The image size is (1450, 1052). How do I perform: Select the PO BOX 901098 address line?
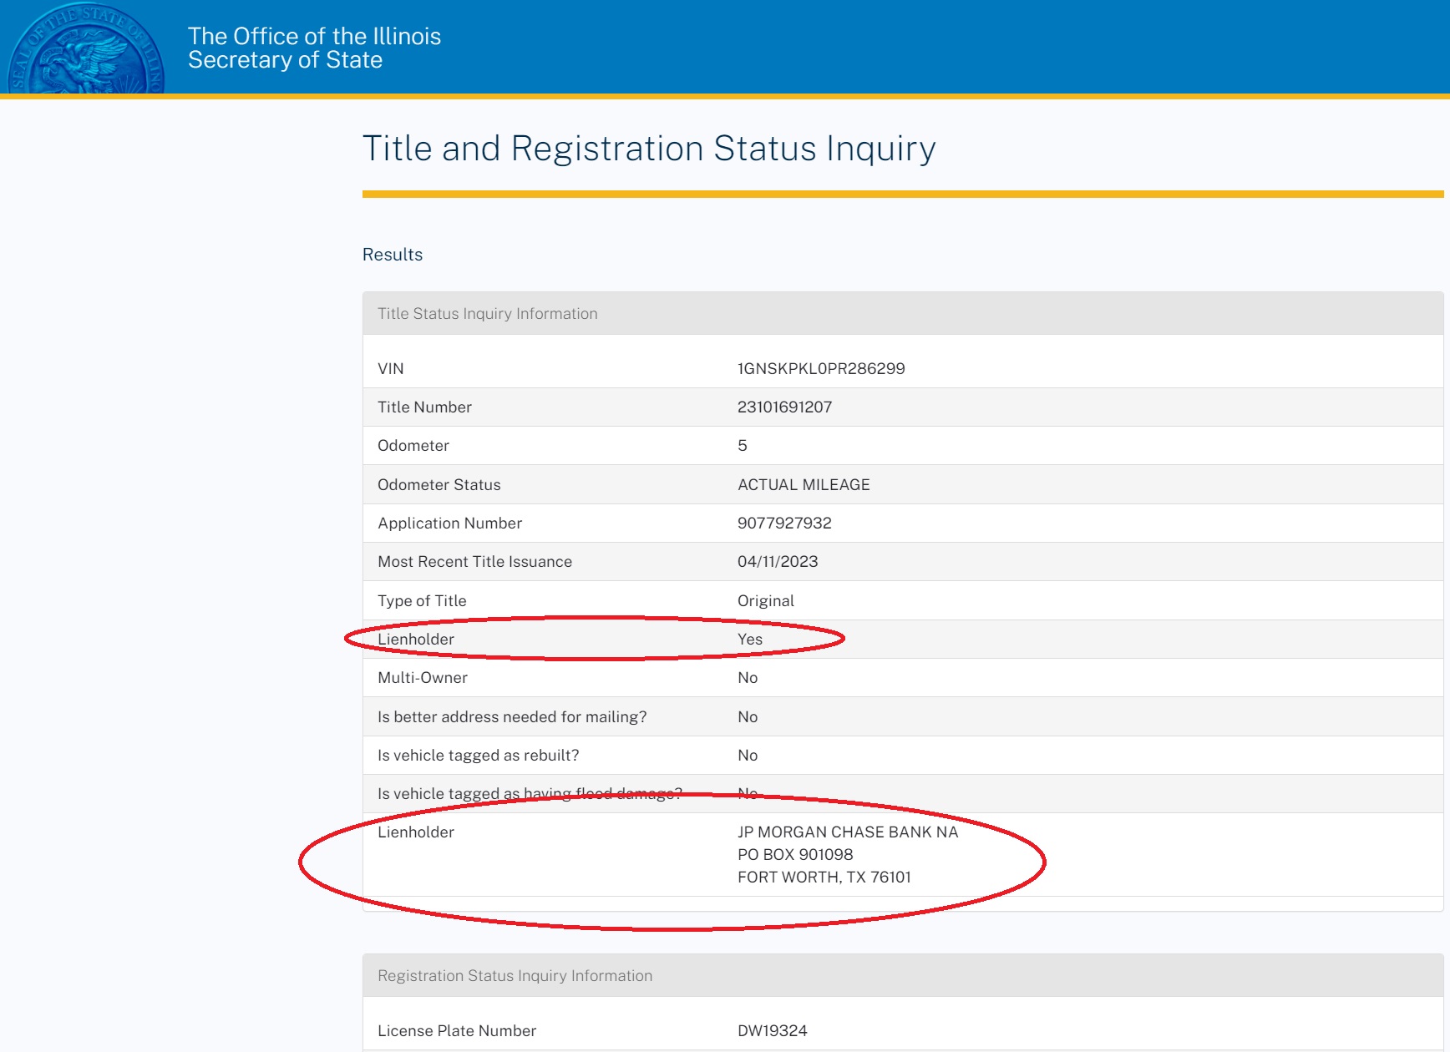[795, 855]
